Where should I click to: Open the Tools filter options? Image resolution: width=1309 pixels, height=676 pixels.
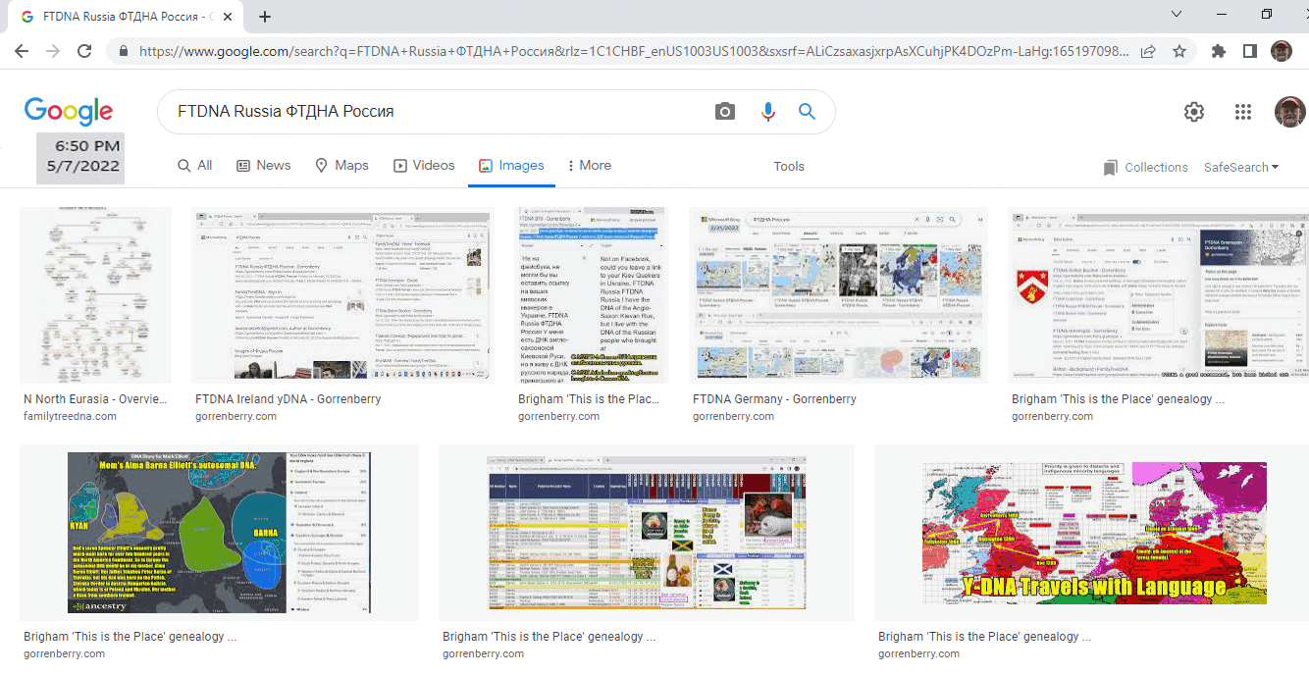[789, 167]
